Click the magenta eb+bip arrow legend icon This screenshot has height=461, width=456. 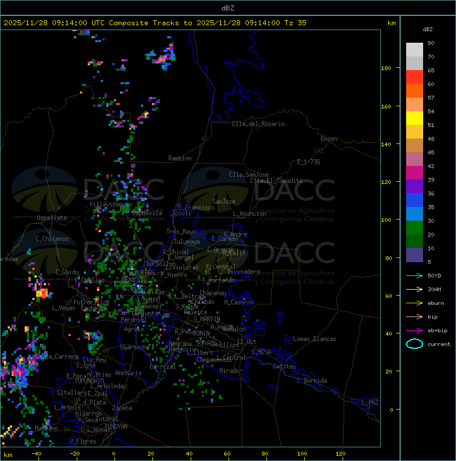414,331
